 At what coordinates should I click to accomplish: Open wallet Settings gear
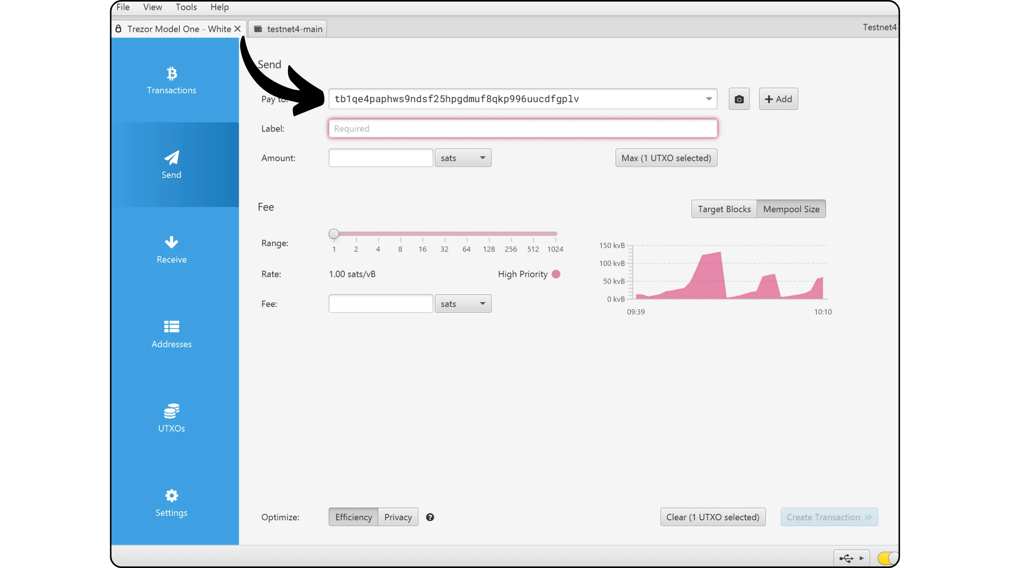click(x=171, y=503)
